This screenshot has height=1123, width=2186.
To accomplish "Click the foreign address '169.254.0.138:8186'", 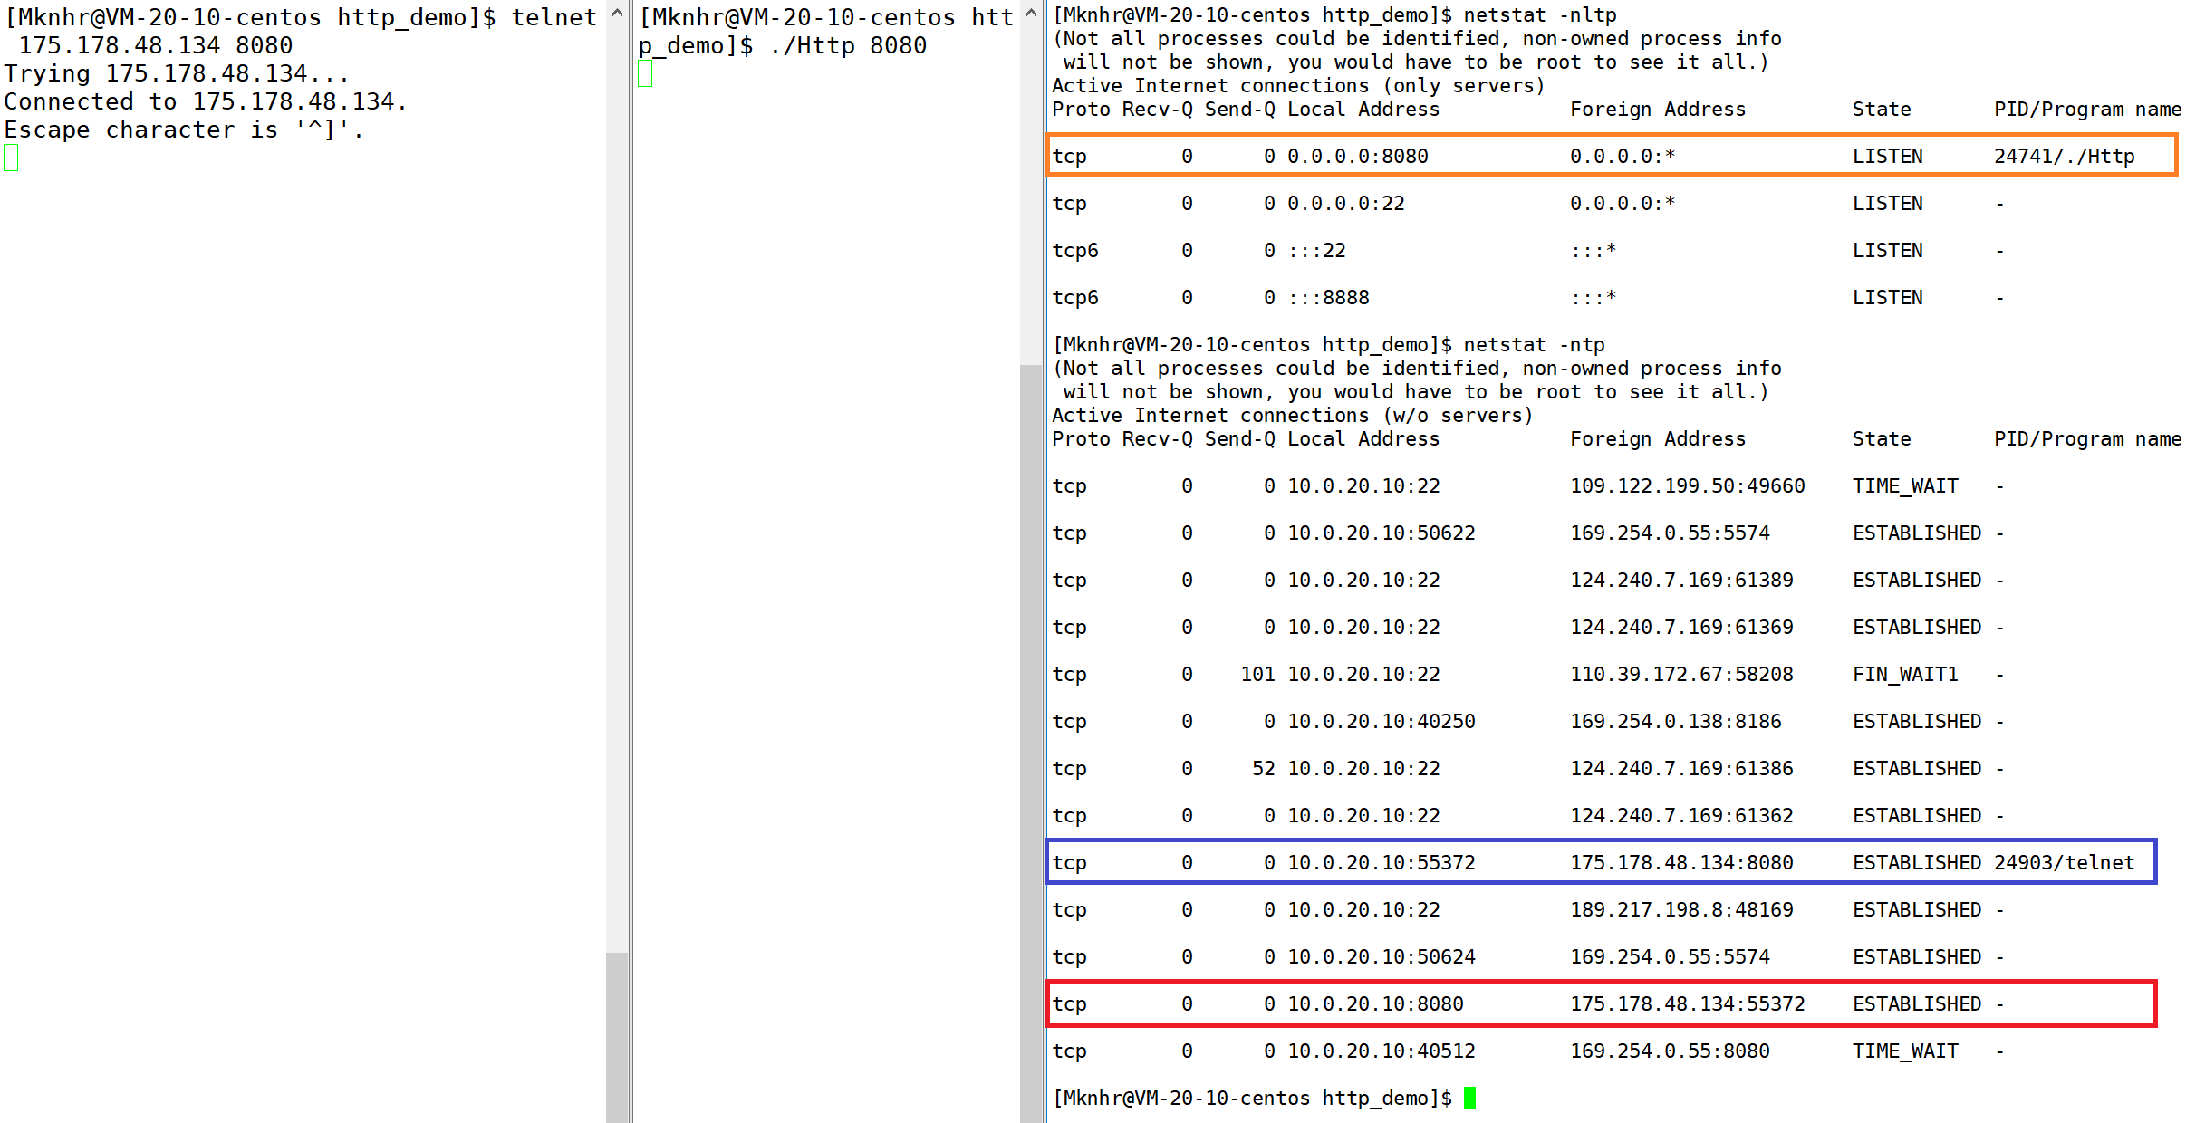I will click(1675, 721).
